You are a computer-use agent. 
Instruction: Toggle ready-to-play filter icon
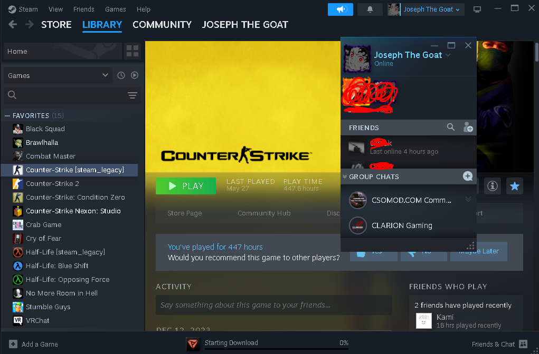[135, 75]
